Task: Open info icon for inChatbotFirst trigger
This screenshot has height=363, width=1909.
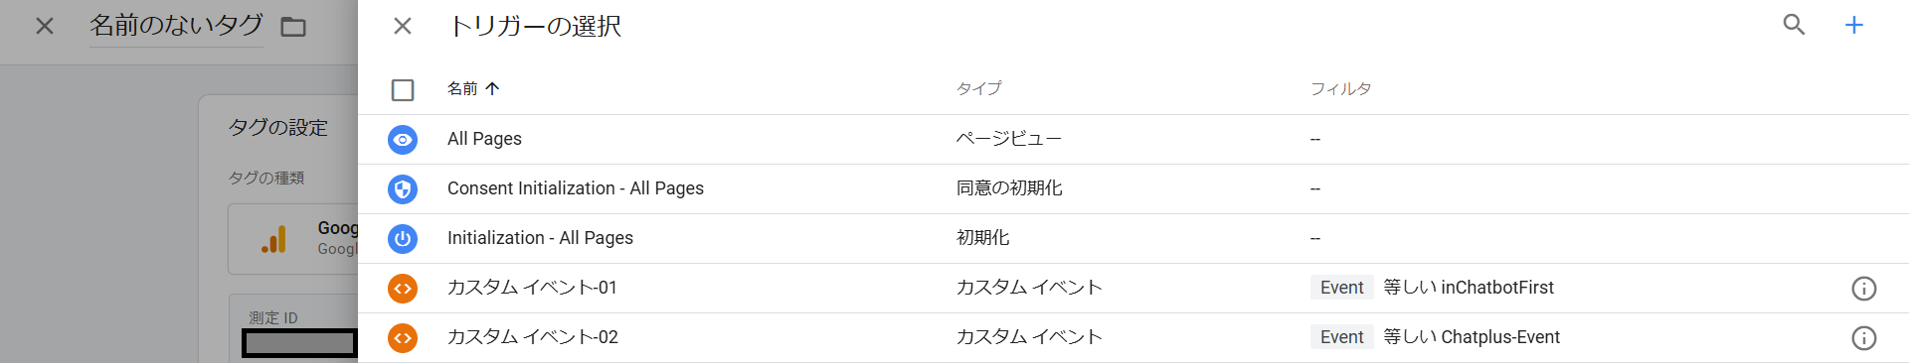Action: [x=1864, y=289]
